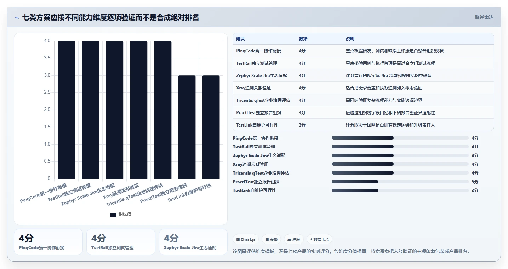Click the TestRail label in the progress list

pyautogui.click(x=254, y=147)
